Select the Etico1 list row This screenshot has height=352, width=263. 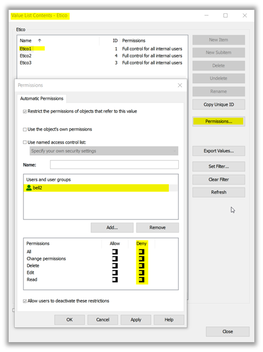pyautogui.click(x=102, y=49)
